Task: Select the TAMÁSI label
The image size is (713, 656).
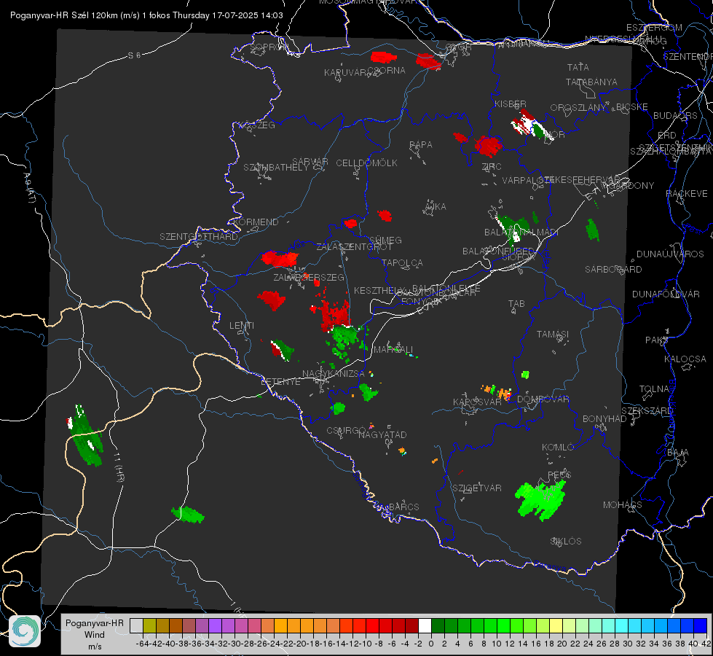Action: (553, 335)
